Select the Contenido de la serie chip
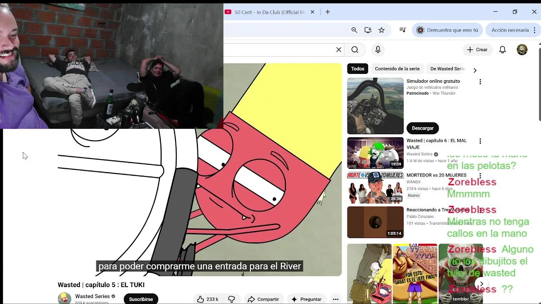This screenshot has height=304, width=541. coord(397,69)
